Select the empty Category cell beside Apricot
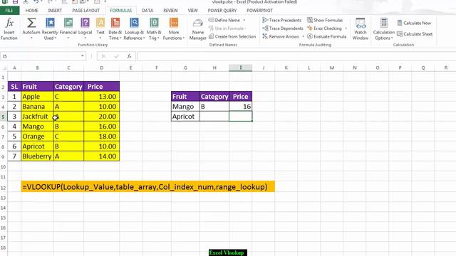 214,117
